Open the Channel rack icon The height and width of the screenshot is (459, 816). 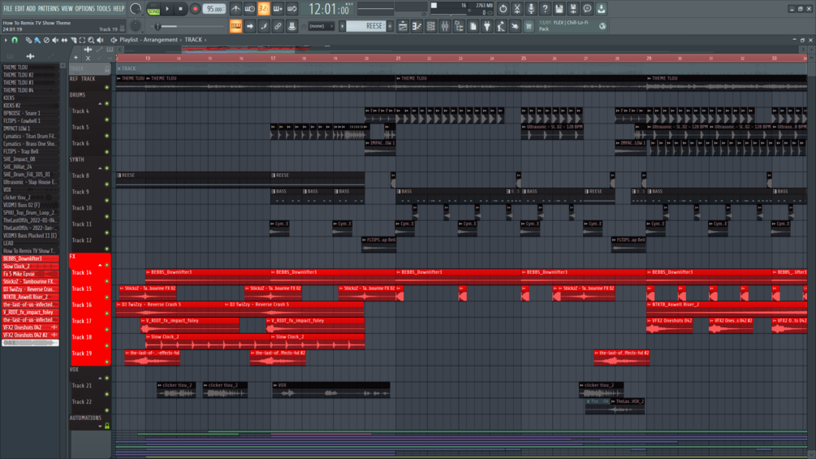(431, 26)
